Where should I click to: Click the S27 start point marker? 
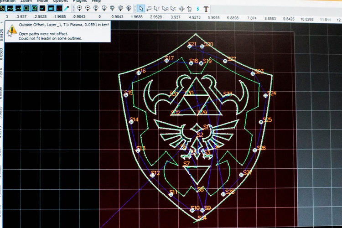(241, 175)
